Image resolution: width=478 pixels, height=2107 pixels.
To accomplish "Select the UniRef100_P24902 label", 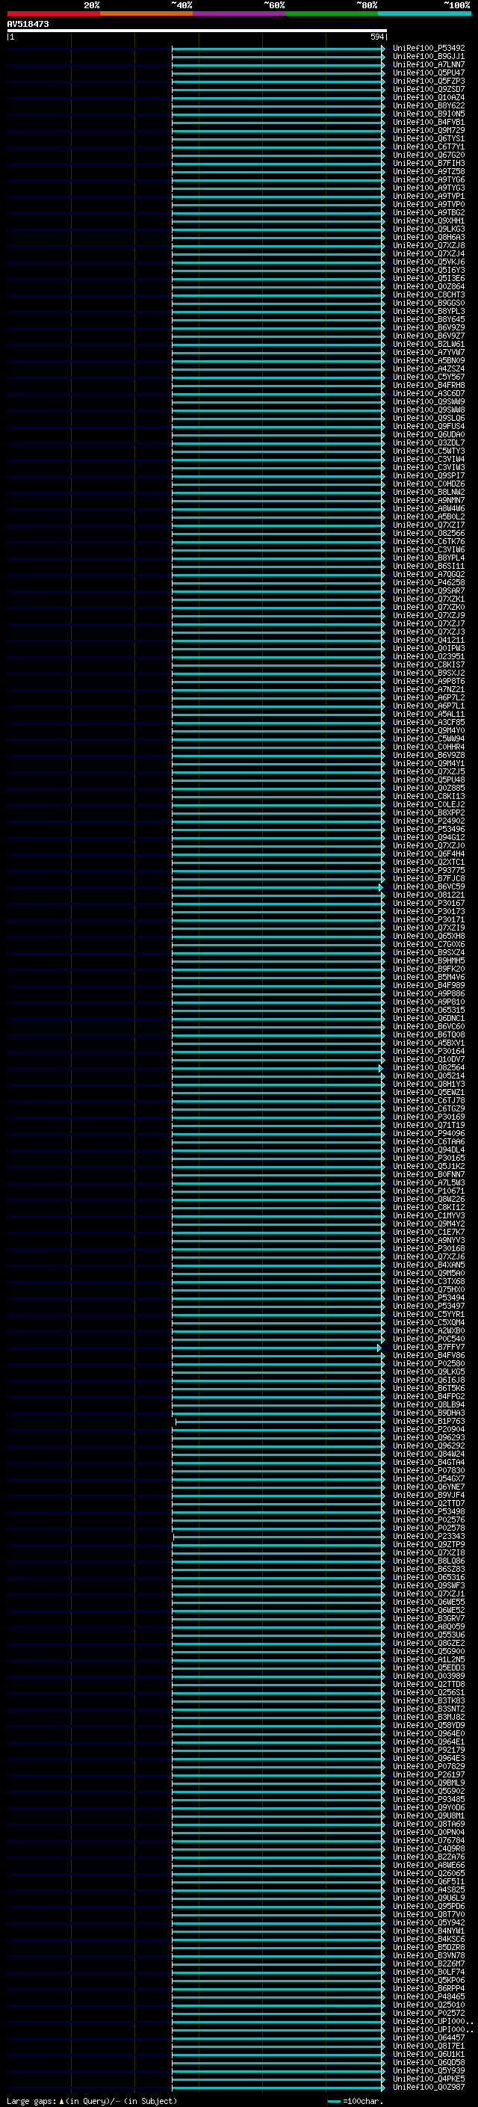I will (429, 821).
